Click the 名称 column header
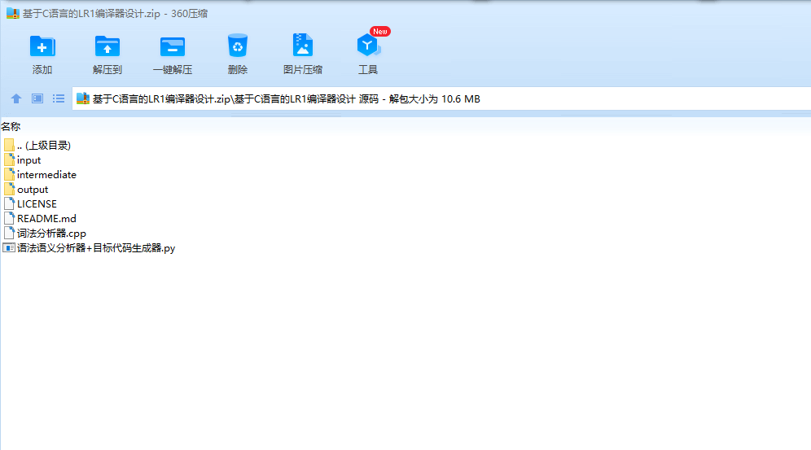 click(x=11, y=127)
